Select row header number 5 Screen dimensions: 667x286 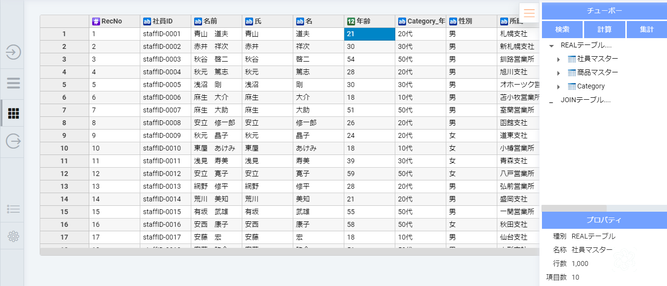[64, 85]
